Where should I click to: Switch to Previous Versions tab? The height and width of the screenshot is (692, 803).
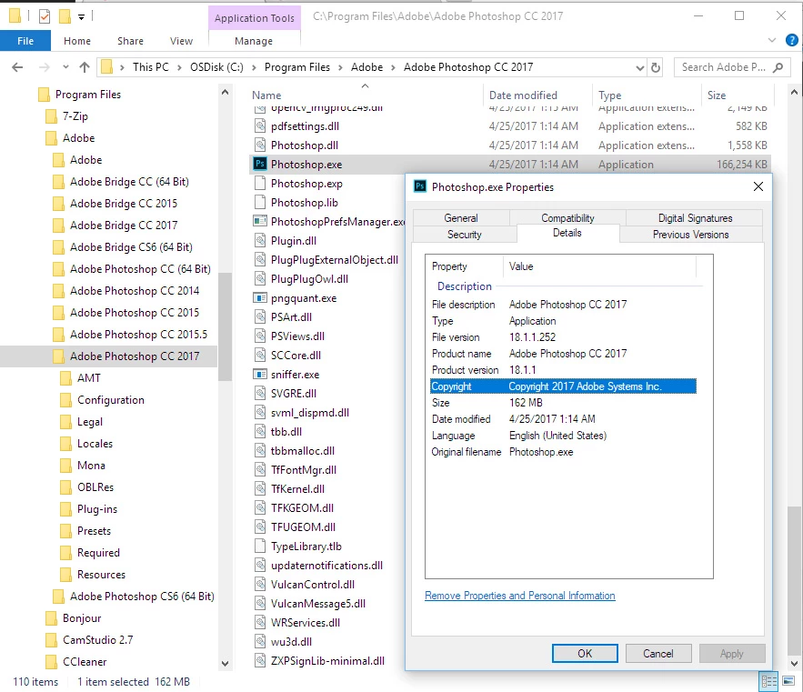click(x=690, y=234)
